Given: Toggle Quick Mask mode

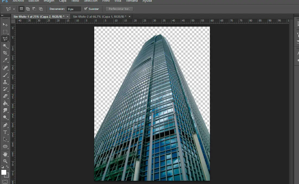Looking at the screenshot, I should click(5, 182).
